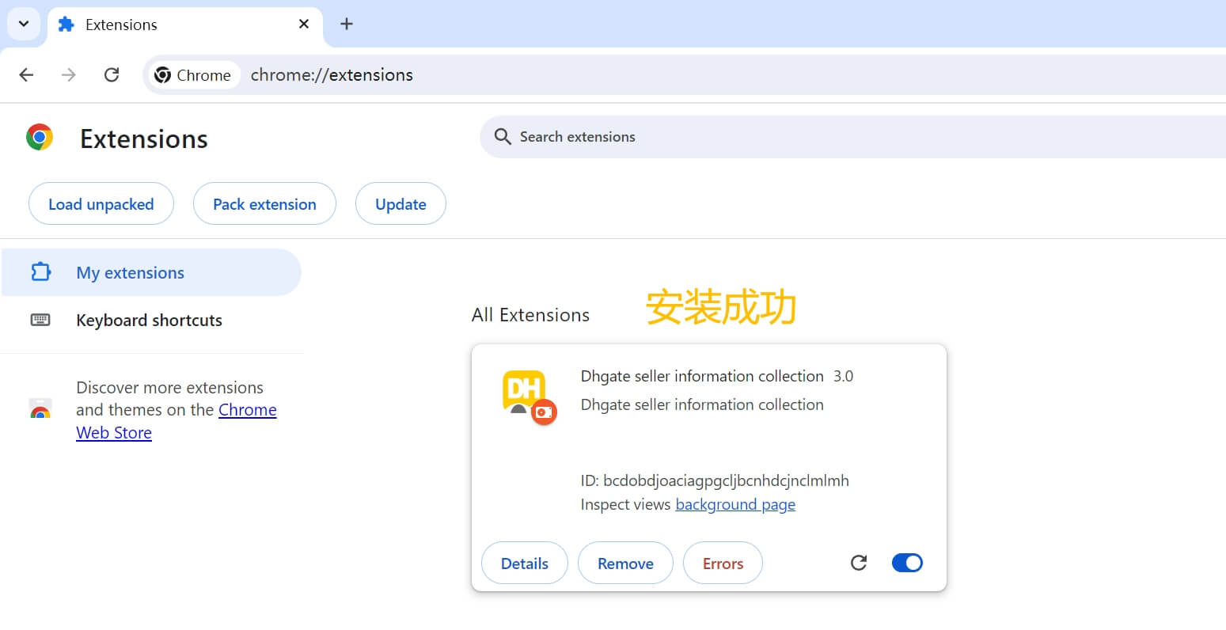The height and width of the screenshot is (630, 1226).
Task: Click the magnifier icon in search box
Action: tap(503, 137)
